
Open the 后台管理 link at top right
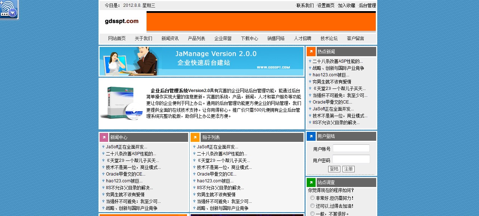pos(367,5)
